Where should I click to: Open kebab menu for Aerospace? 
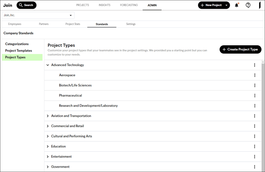(255, 75)
